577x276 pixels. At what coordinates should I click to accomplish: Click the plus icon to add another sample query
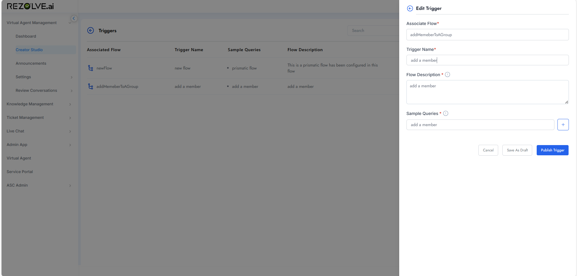tap(563, 124)
